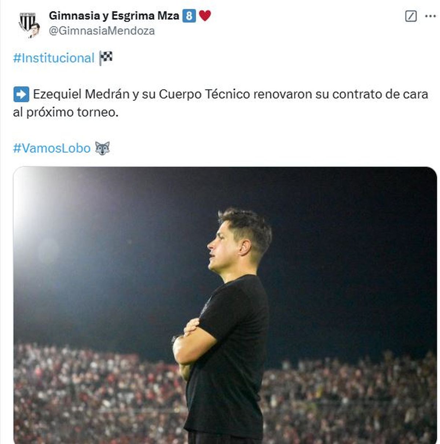
Task: Click the Gimnasia y Esgrima Mza display name
Action: pos(114,16)
